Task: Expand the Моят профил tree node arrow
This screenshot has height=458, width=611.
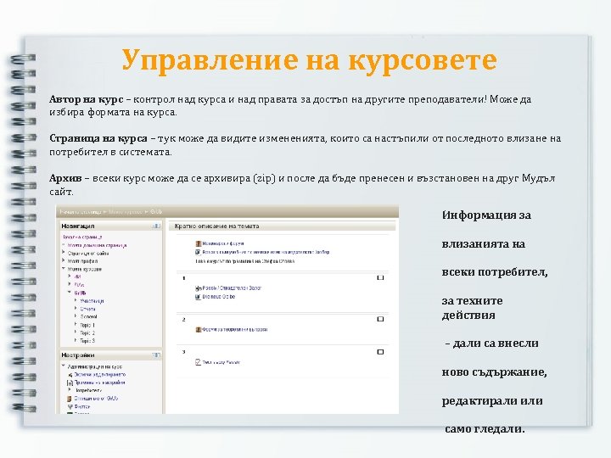Action: click(x=64, y=260)
